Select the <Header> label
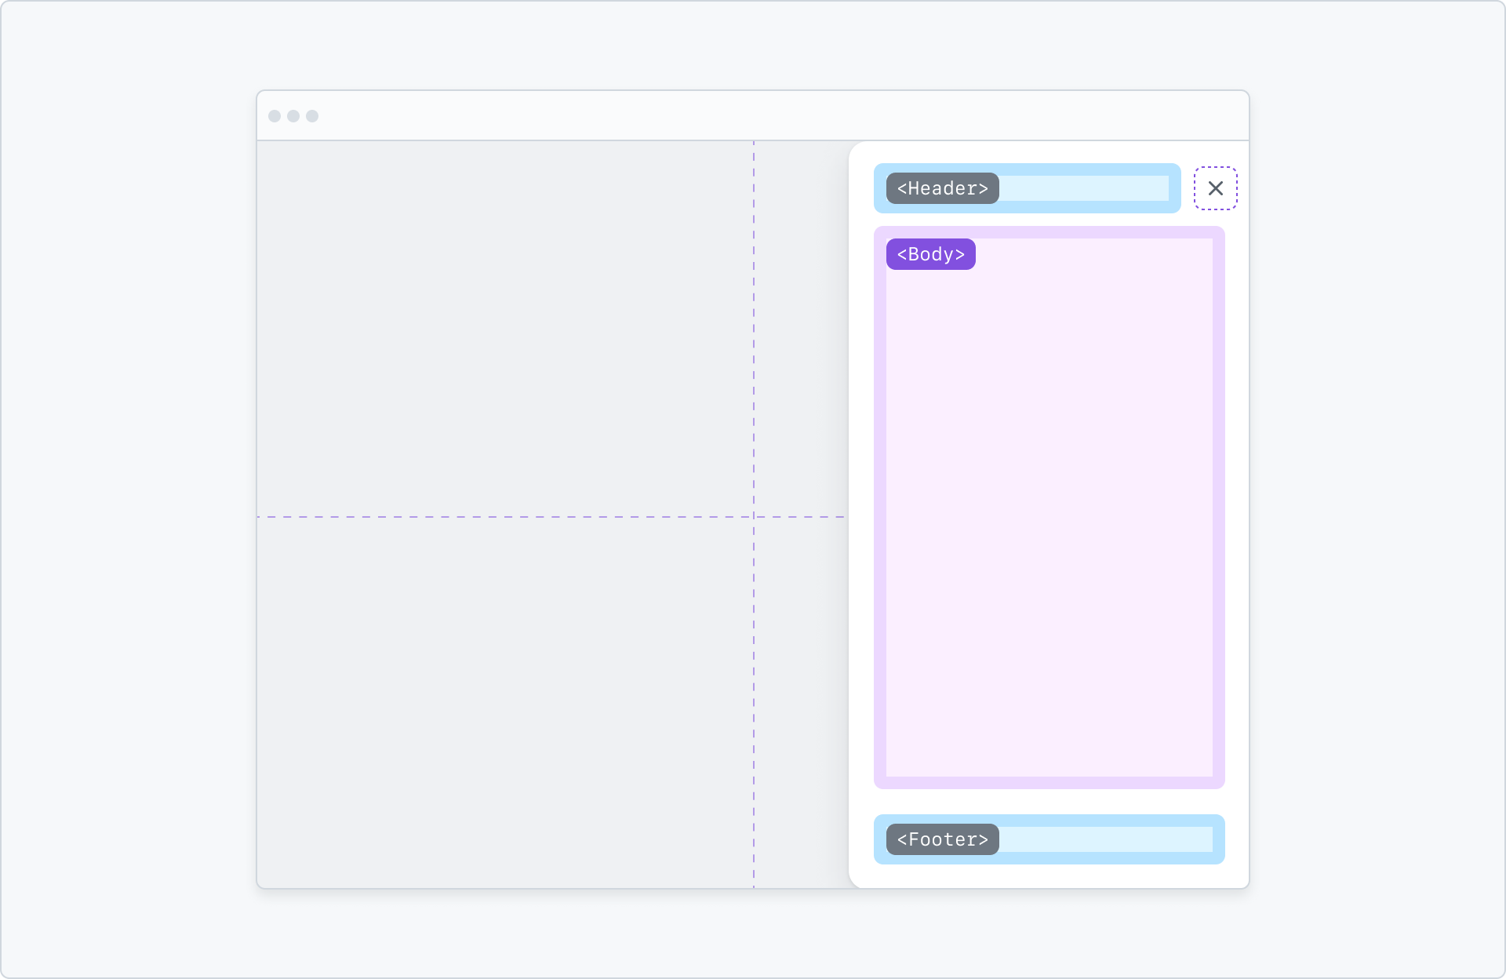 coord(942,188)
